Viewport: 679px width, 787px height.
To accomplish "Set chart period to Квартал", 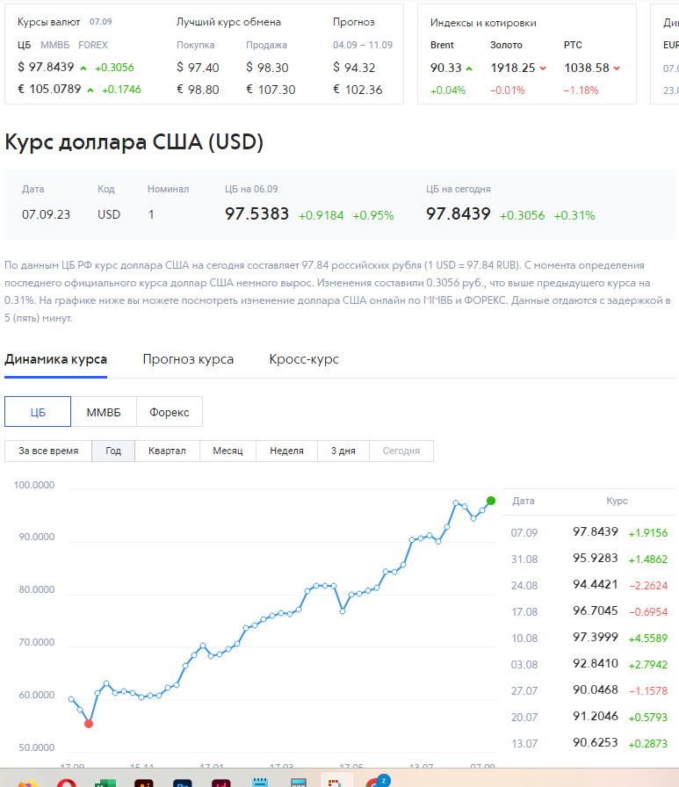I will (x=167, y=451).
